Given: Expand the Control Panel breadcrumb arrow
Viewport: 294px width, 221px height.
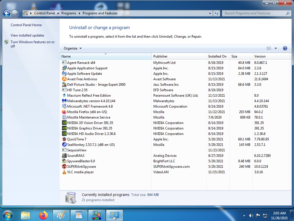Looking at the screenshot, I should point(58,13).
